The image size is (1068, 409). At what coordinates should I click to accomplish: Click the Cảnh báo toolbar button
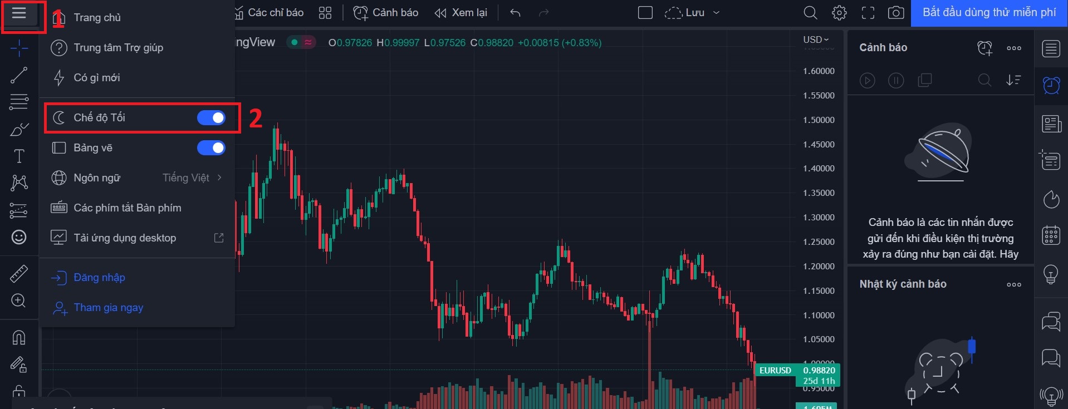click(386, 13)
